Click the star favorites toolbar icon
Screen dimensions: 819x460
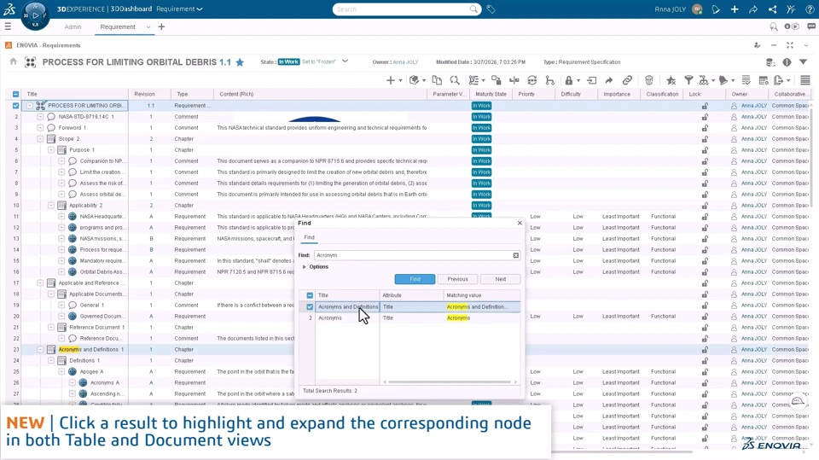(x=671, y=80)
